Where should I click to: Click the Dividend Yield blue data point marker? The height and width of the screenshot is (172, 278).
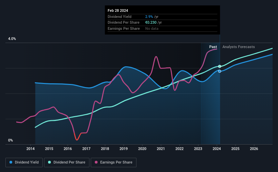pyautogui.click(x=220, y=71)
